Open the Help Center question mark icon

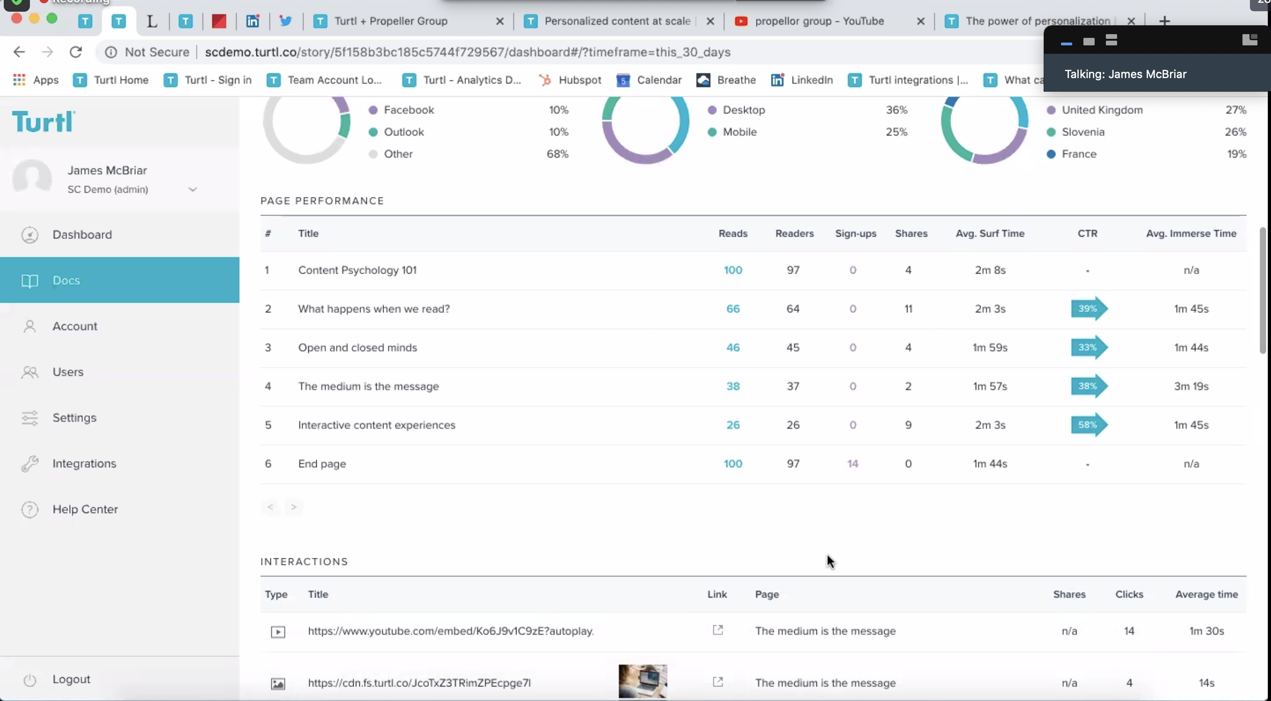29,509
